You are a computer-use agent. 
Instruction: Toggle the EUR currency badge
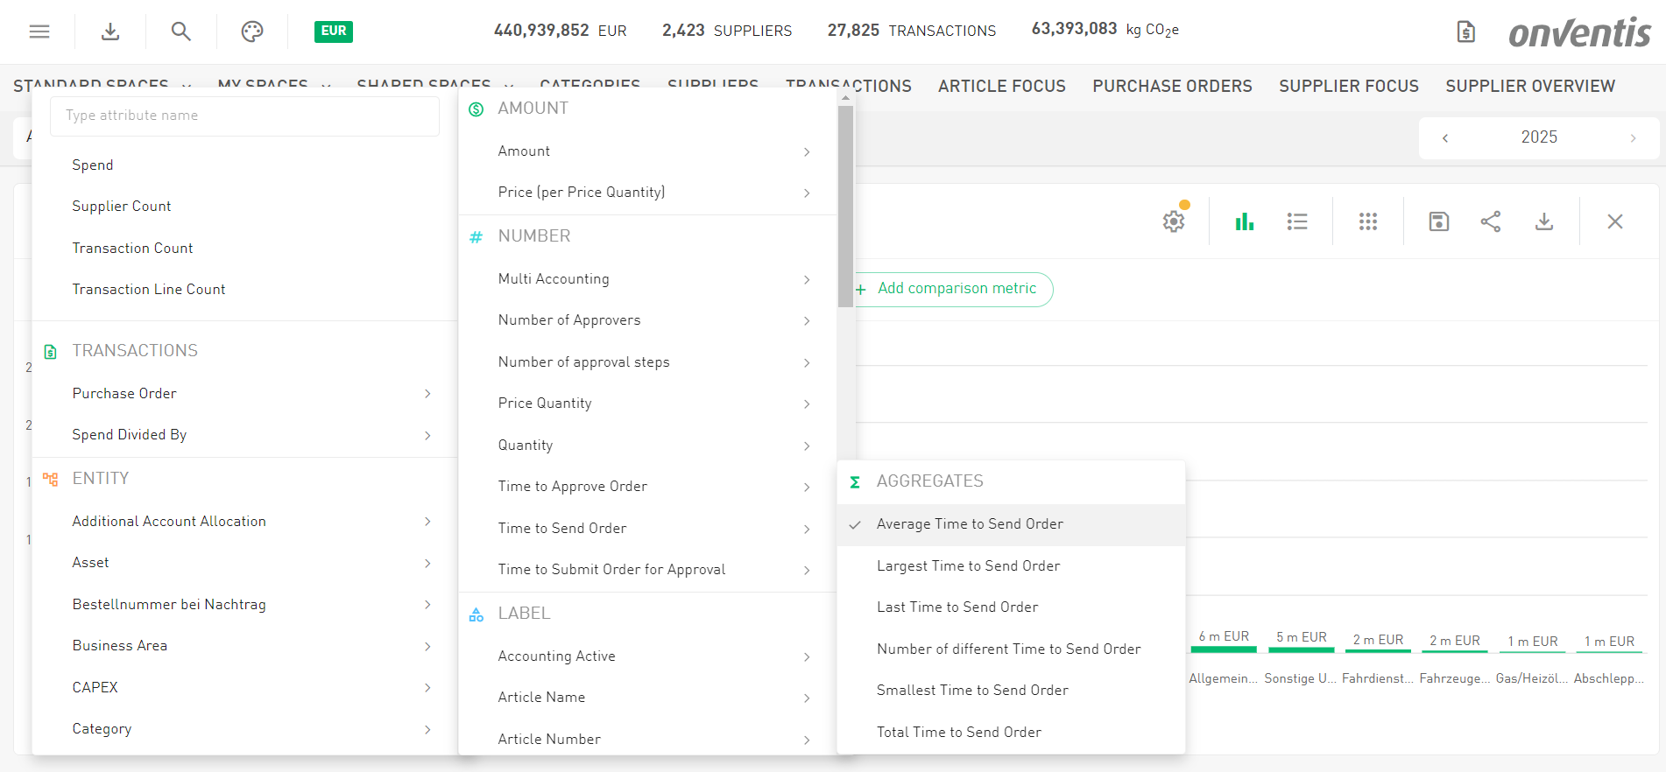point(333,32)
